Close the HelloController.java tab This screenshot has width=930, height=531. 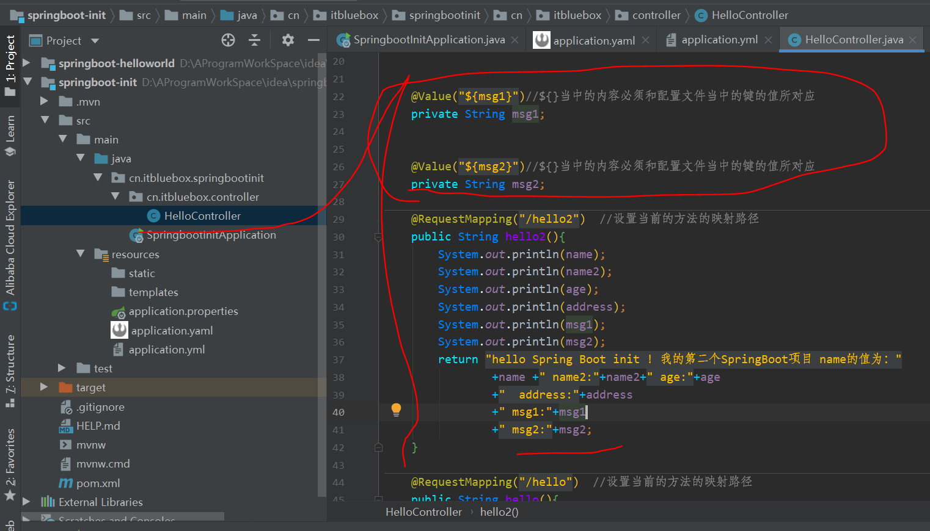913,40
